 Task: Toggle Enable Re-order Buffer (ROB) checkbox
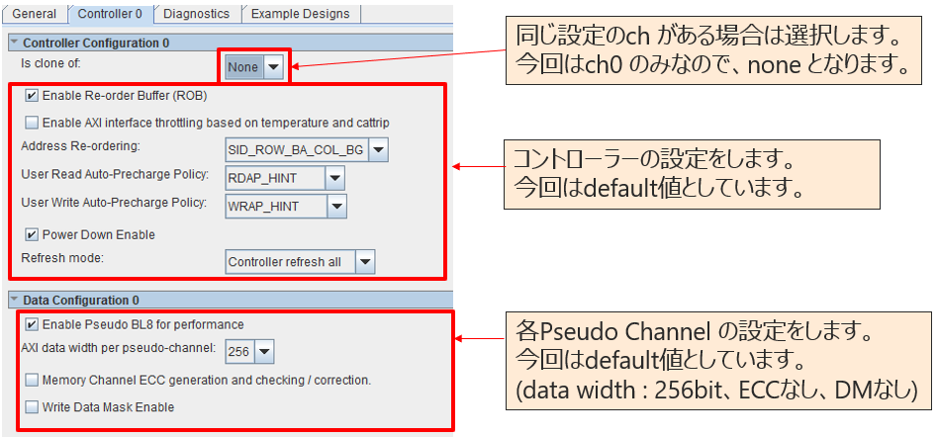tap(32, 96)
